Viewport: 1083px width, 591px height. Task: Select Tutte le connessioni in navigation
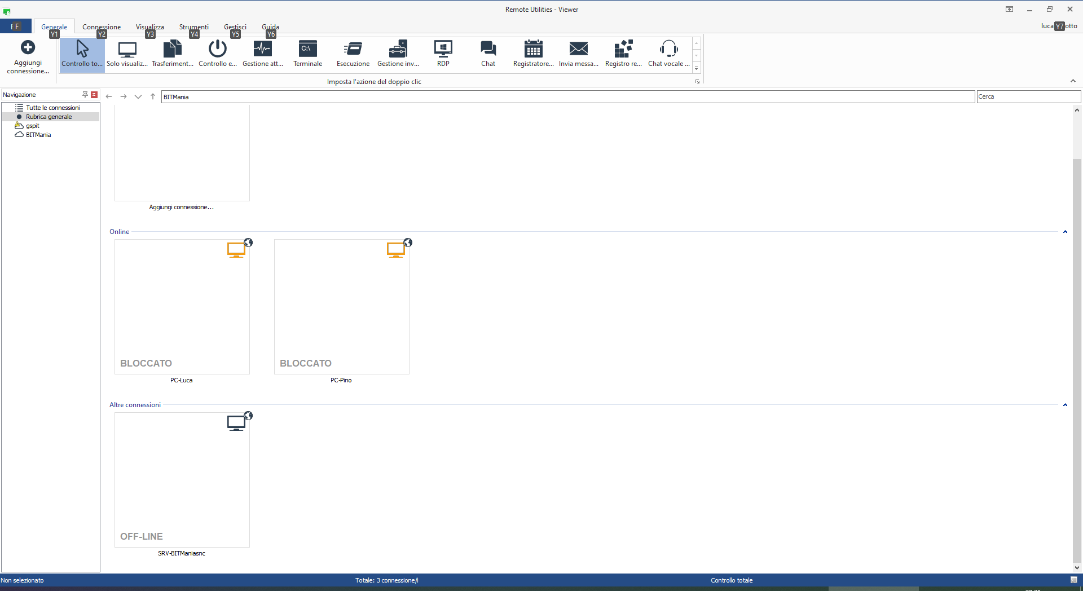[x=52, y=108]
